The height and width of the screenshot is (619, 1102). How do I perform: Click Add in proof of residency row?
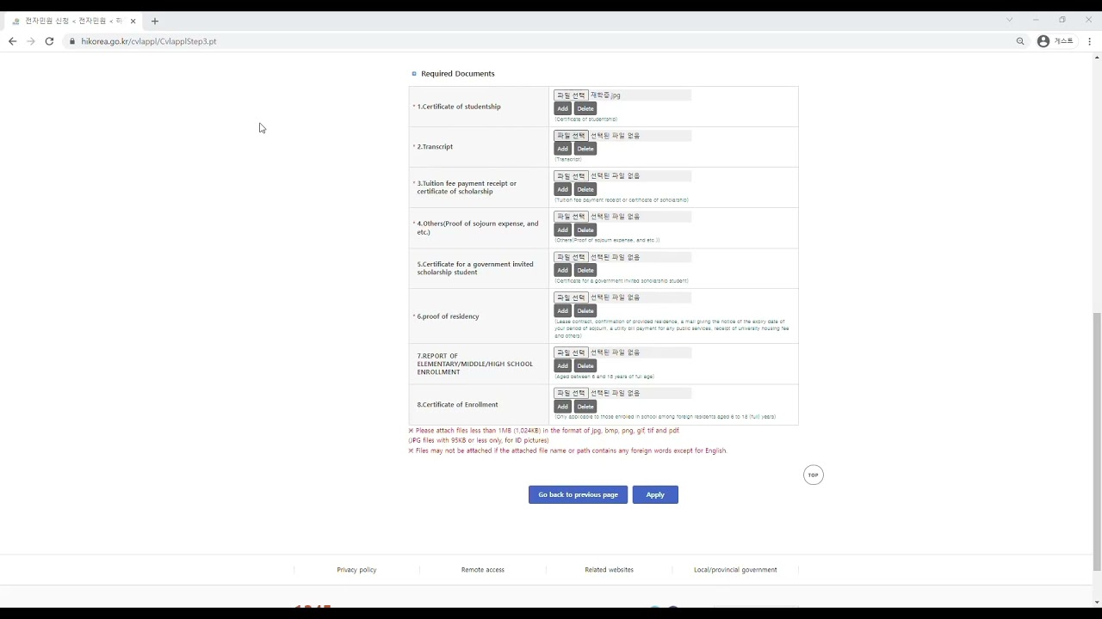coord(562,310)
